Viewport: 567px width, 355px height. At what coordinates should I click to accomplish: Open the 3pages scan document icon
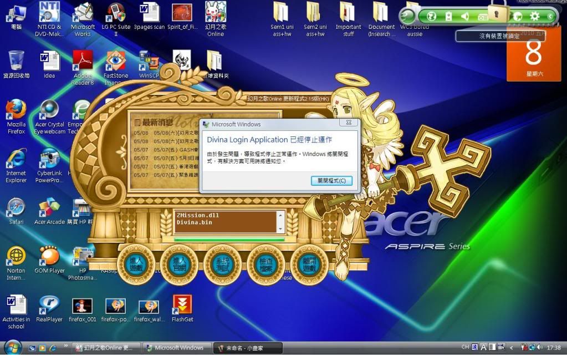(149, 16)
